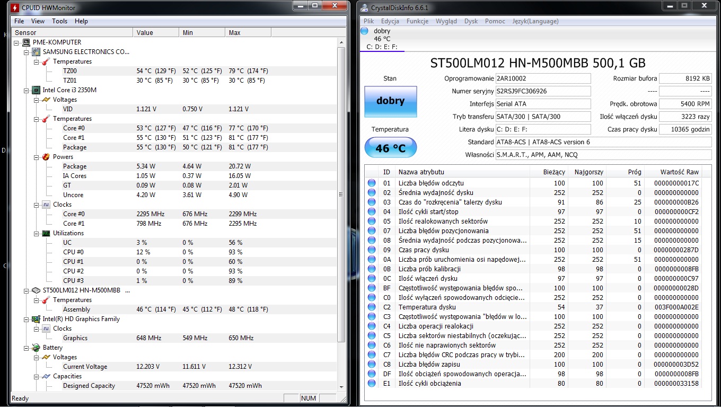Click the blue 'dobry' health status button
Screen dimensions: 721x408
pyautogui.click(x=390, y=101)
